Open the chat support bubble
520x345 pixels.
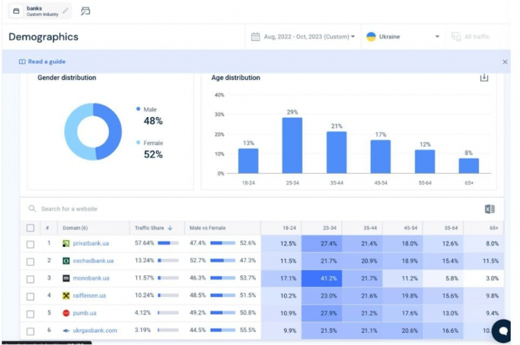tap(502, 331)
